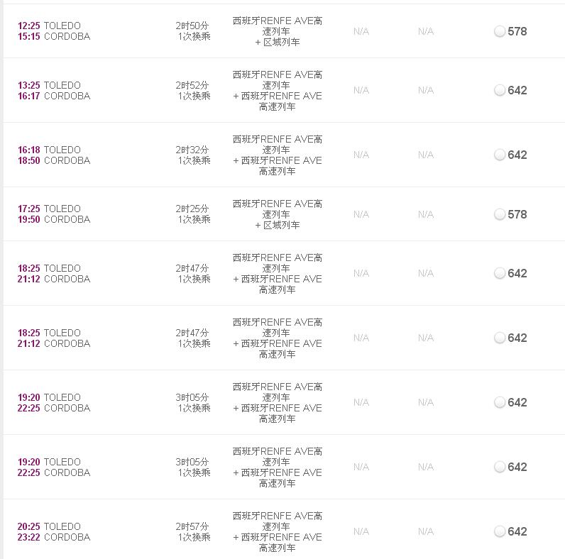This screenshot has width=565, height=559.
Task: Click the 2时52分 journey duration
Action: click(192, 85)
